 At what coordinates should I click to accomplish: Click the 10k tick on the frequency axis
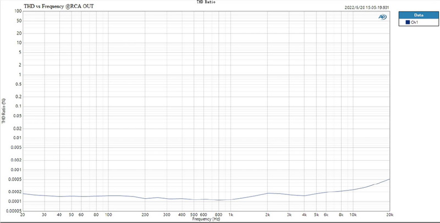[353, 215]
